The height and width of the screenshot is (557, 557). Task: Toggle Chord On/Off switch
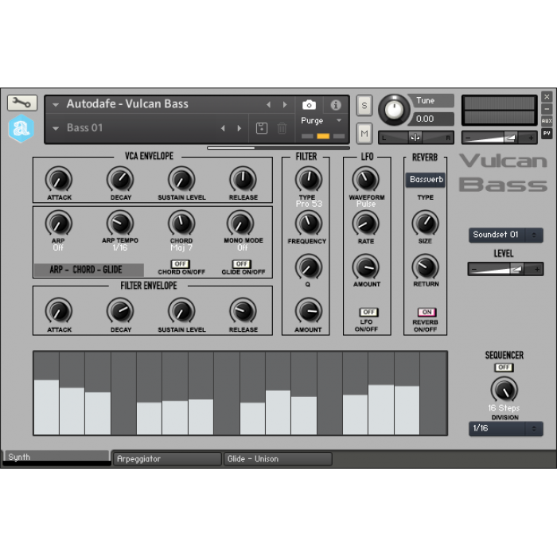pos(181,264)
